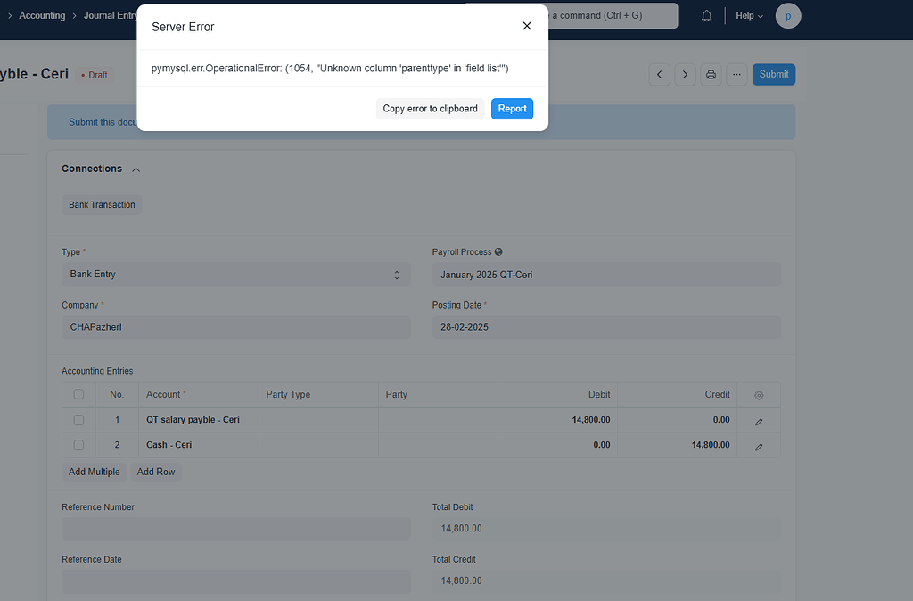
Task: Click Add Row button
Action: click(x=156, y=472)
